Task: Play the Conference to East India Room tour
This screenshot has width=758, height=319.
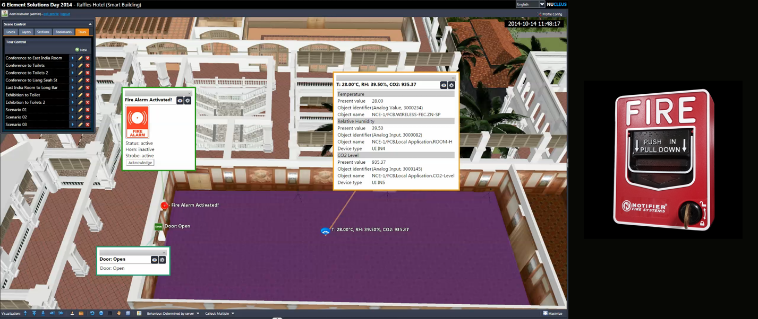Action: (73, 58)
